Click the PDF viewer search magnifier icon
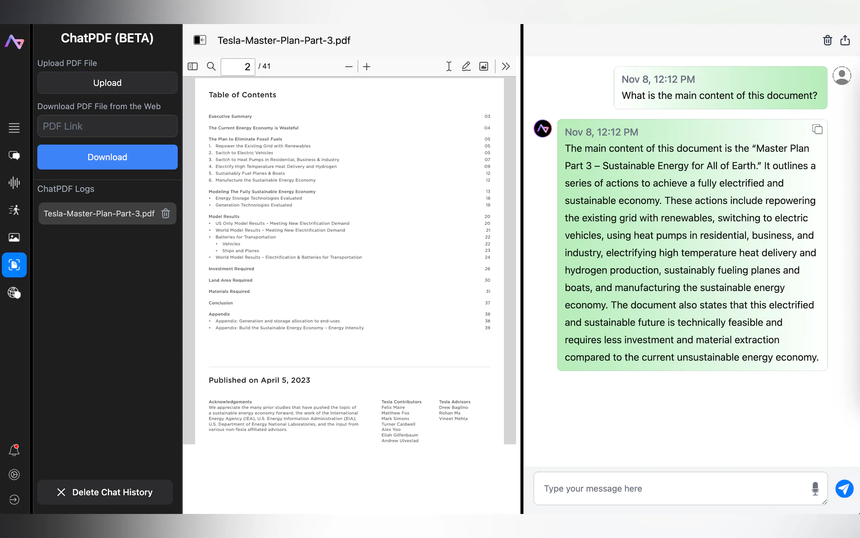 click(211, 66)
